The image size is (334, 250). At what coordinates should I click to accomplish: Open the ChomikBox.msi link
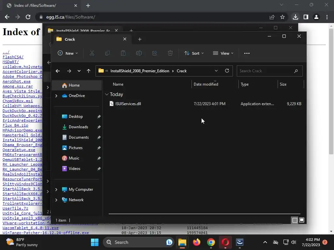[x=18, y=101]
